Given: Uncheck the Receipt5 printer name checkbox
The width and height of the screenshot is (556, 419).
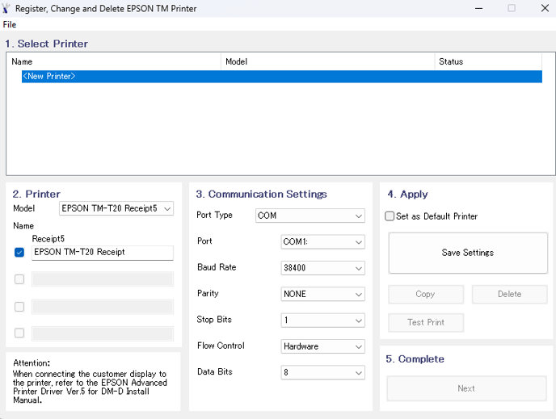Looking at the screenshot, I should (19, 252).
